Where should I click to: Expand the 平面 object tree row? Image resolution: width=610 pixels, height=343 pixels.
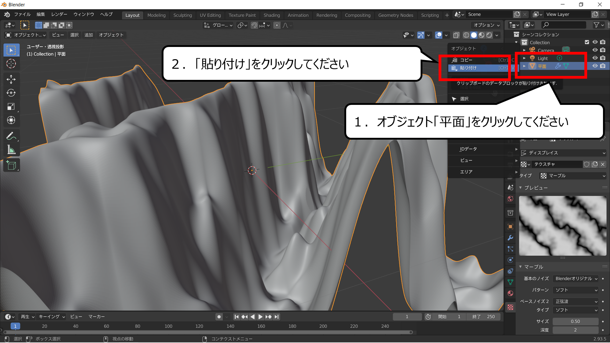pos(524,66)
